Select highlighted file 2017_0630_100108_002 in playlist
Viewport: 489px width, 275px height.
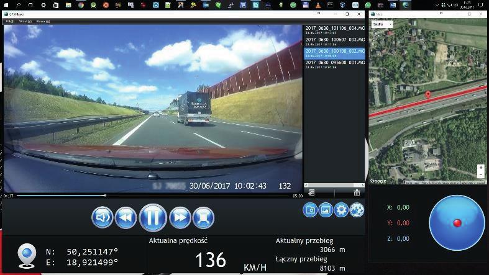point(334,53)
